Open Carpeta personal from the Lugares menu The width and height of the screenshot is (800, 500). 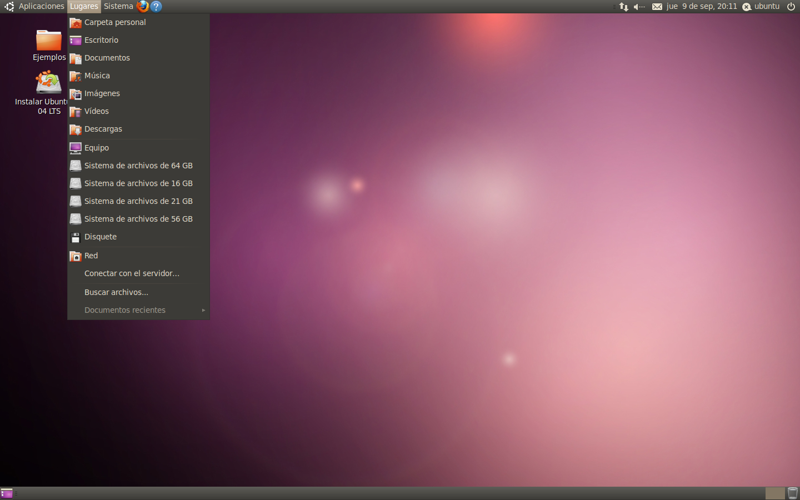138,22
